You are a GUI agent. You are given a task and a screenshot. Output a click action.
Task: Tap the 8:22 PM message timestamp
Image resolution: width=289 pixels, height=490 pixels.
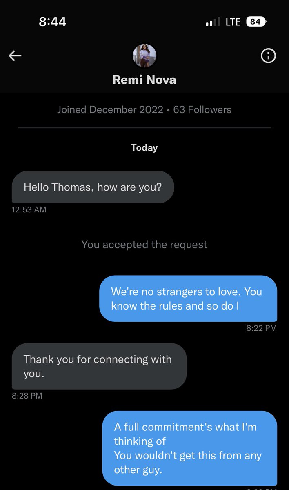click(x=261, y=328)
